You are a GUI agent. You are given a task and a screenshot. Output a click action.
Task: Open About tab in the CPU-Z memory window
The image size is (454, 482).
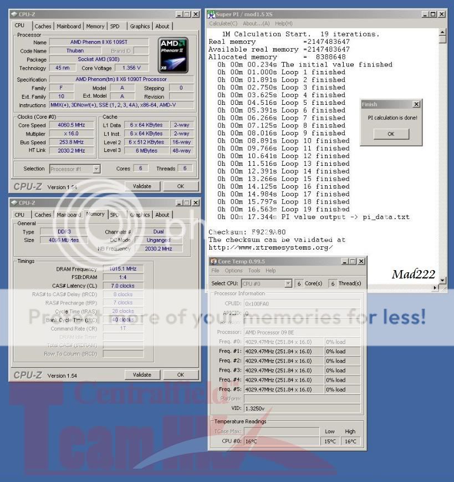162,215
